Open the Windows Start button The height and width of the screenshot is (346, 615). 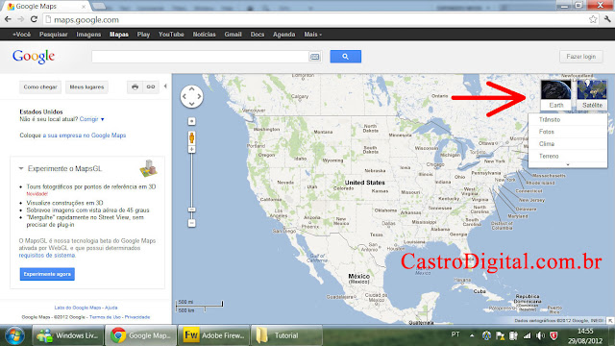click(14, 335)
